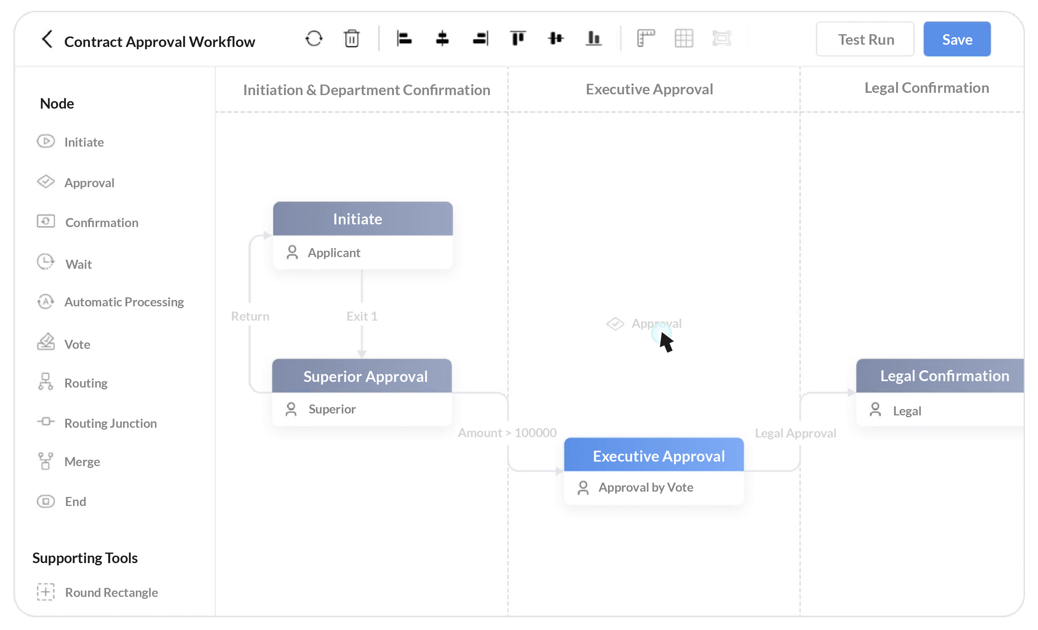Select the Approval node from sidebar

point(89,182)
